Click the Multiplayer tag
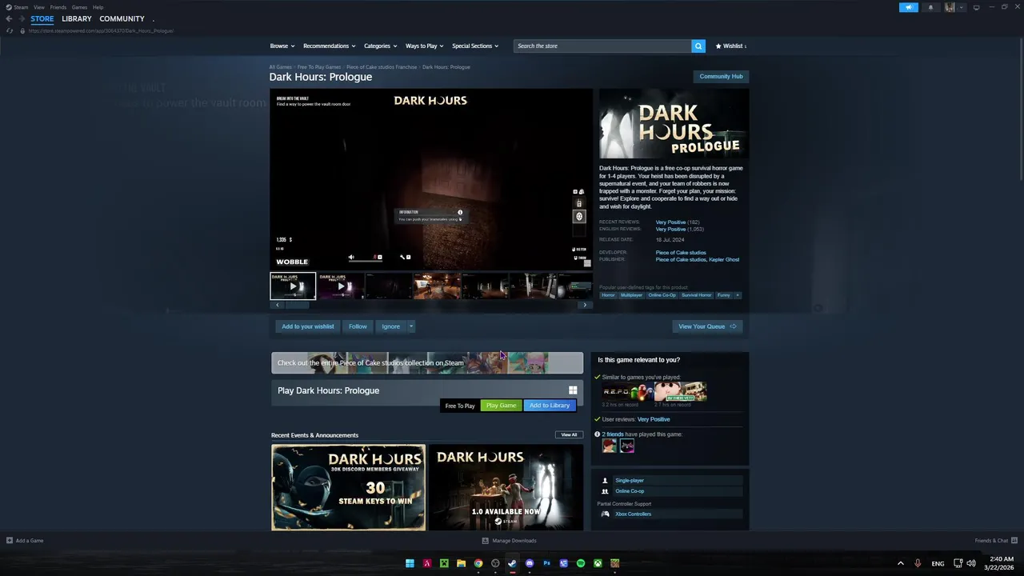Screen dimensions: 1024x576 (x=631, y=295)
